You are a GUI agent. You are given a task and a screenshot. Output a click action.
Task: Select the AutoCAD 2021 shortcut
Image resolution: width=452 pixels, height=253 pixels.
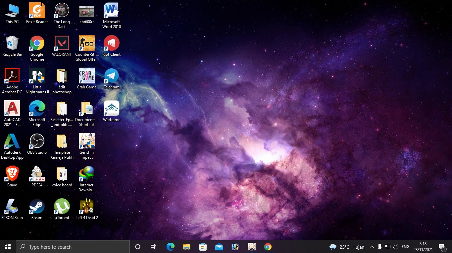pyautogui.click(x=12, y=113)
